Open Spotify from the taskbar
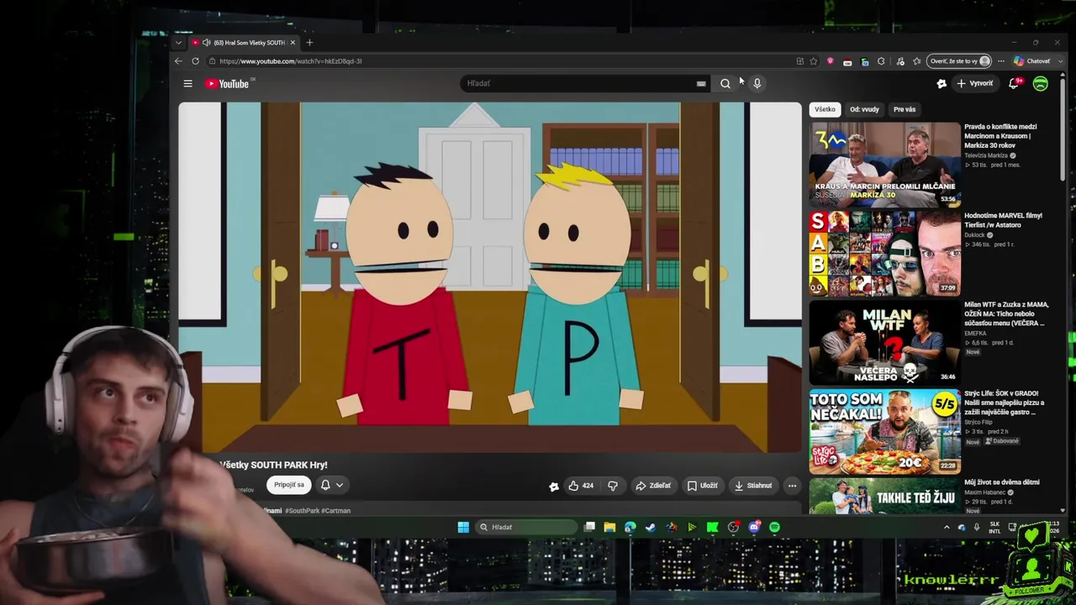1076x605 pixels. click(774, 527)
